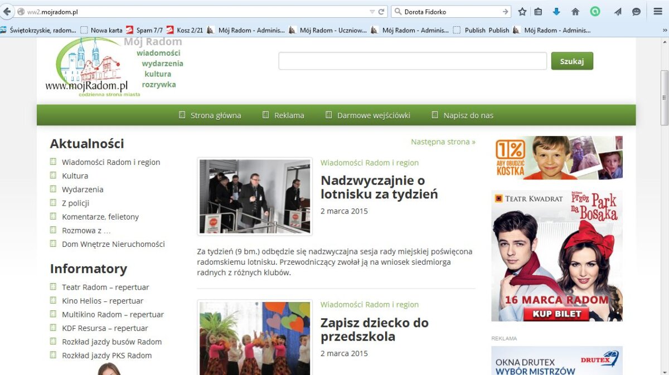The height and width of the screenshot is (375, 669).
Task: Open the Kultura sidebar category
Action: [x=75, y=176]
